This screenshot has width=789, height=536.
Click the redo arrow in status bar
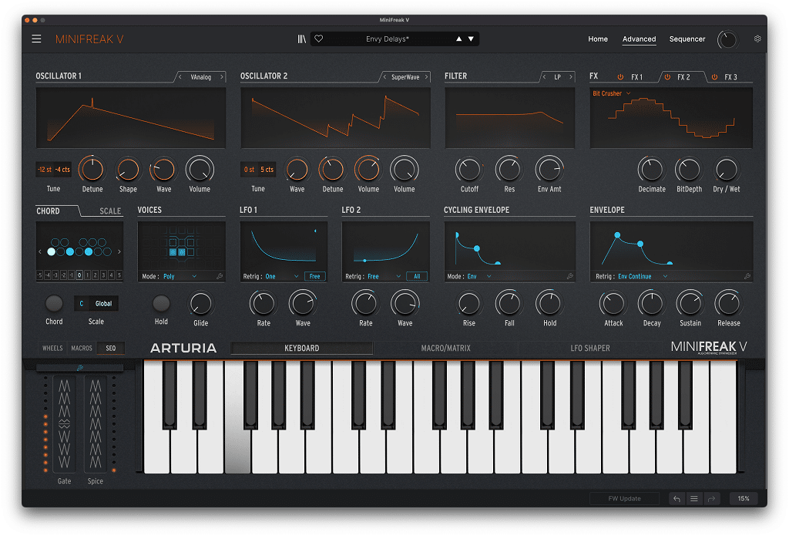pos(711,499)
